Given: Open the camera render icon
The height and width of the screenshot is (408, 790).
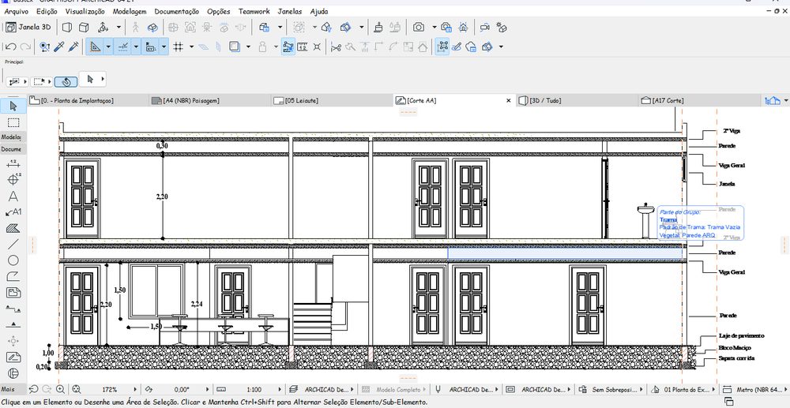Looking at the screenshot, I should (419, 27).
